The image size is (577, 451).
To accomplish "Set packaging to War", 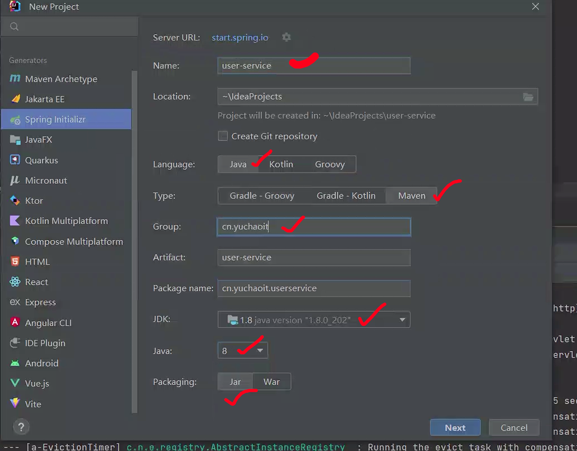I will (x=271, y=382).
